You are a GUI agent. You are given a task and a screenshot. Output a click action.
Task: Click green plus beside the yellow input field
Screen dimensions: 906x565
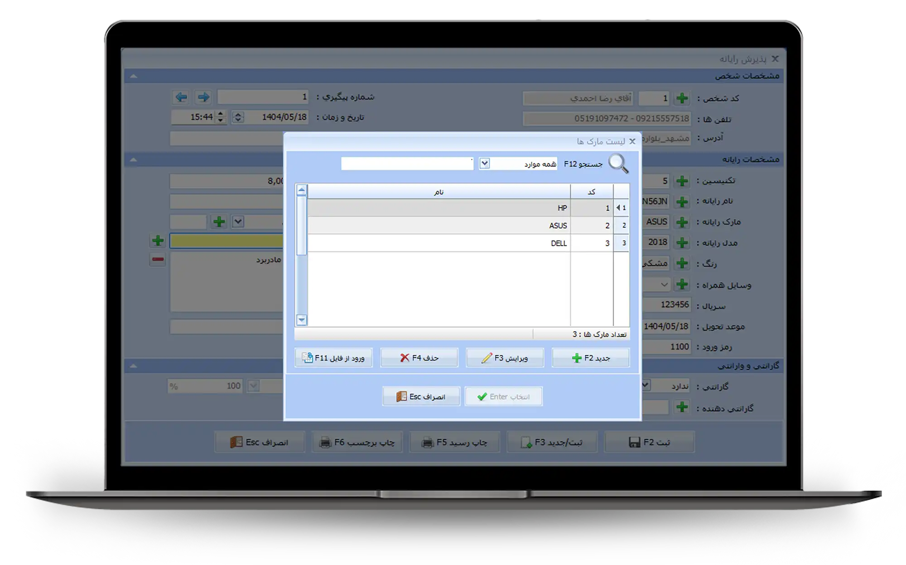pos(158,240)
